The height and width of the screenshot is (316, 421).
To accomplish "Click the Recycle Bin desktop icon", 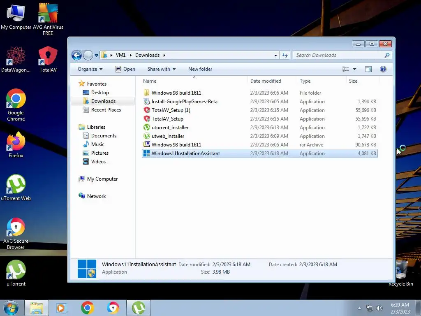I will 401,274.
